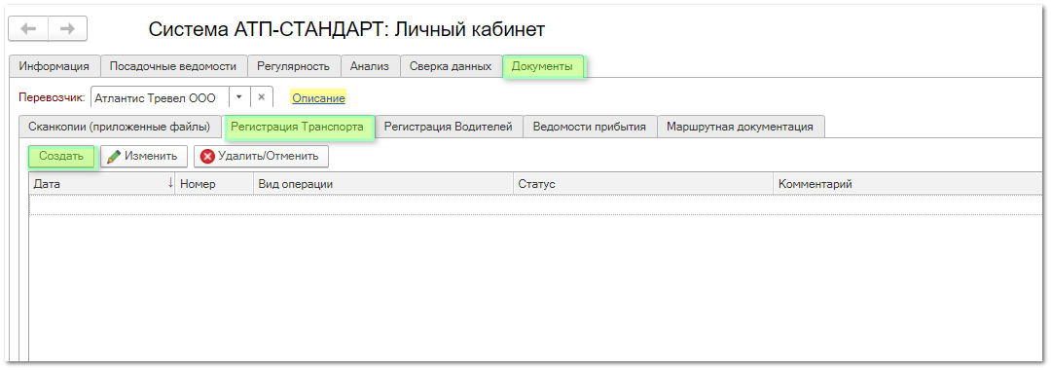Go forward with the right arrow

pyautogui.click(x=67, y=29)
